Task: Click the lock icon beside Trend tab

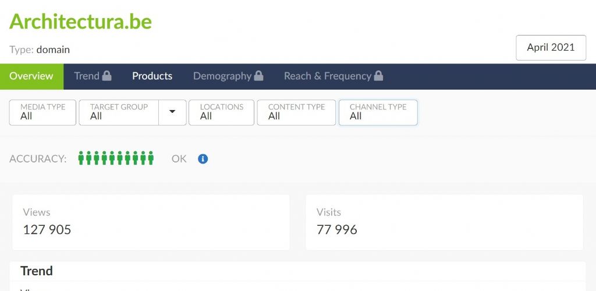Action: (107, 76)
